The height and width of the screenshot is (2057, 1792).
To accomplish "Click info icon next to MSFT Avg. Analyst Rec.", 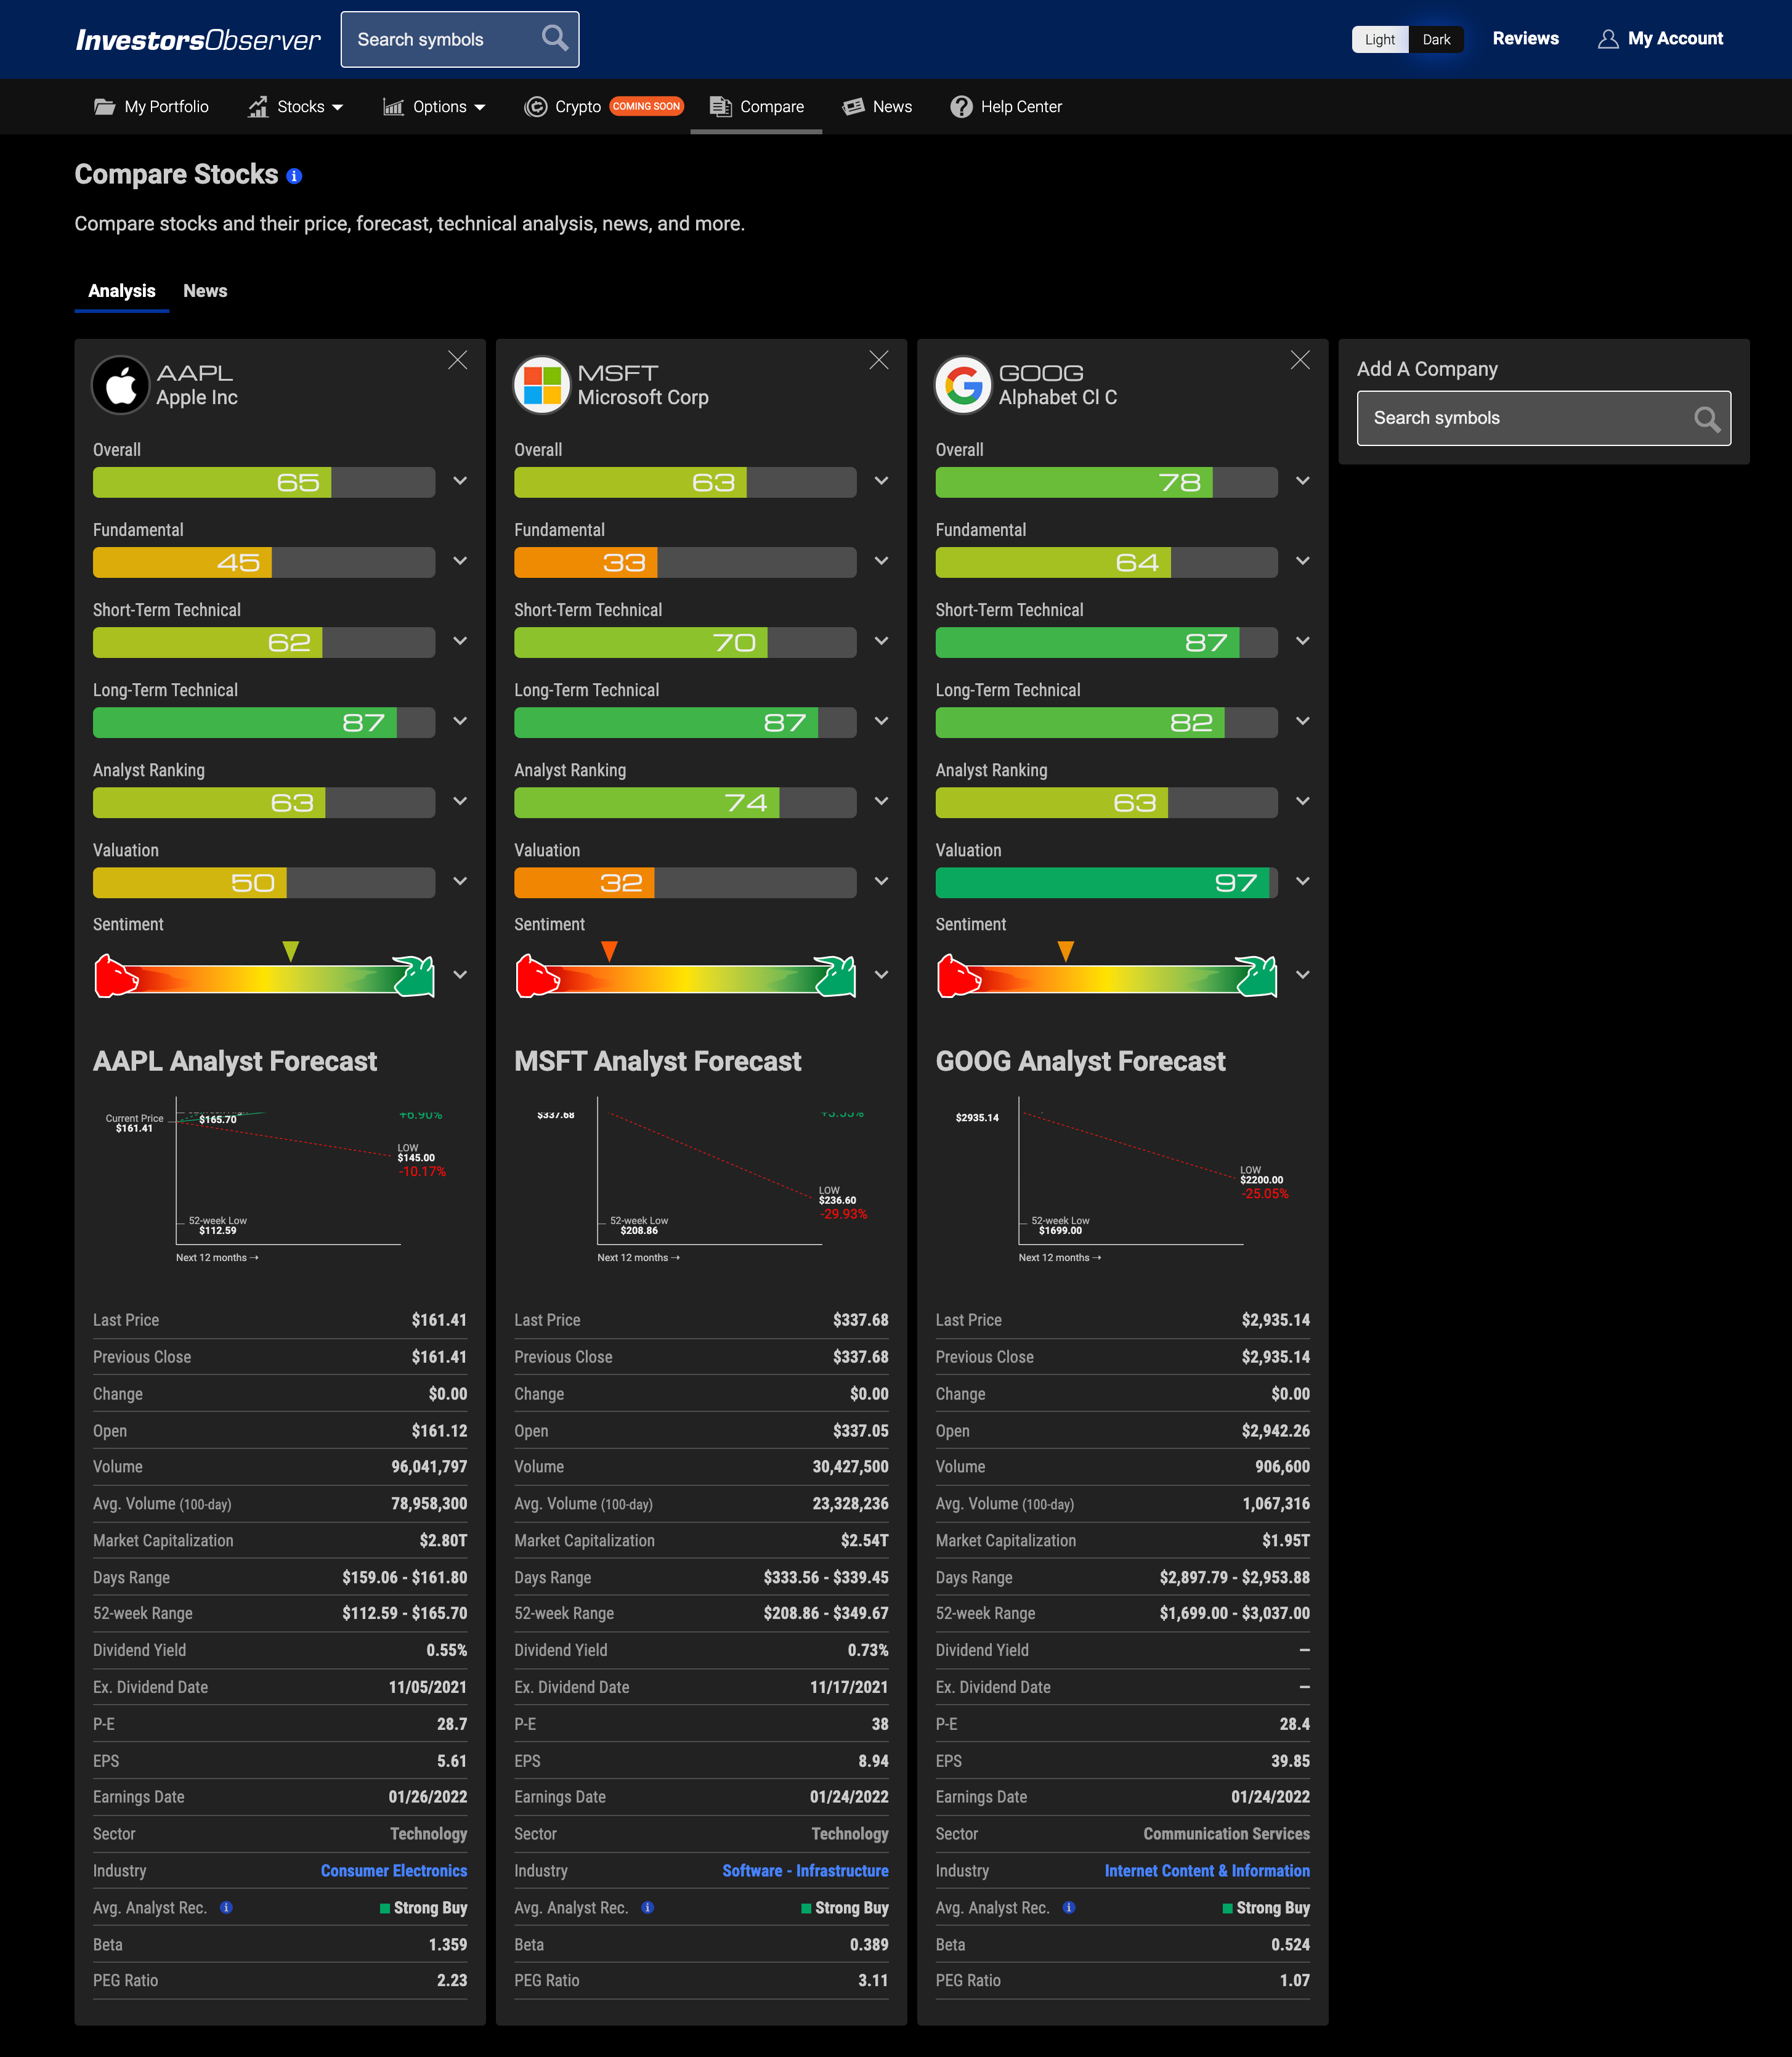I will [x=647, y=1907].
